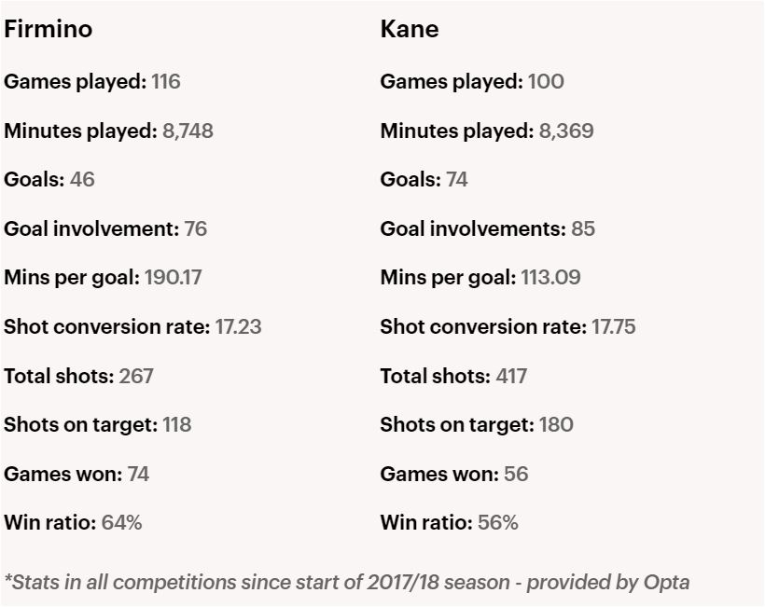Select Firmino's Total shots: 267 line
The width and height of the screenshot is (765, 607).
click(78, 377)
